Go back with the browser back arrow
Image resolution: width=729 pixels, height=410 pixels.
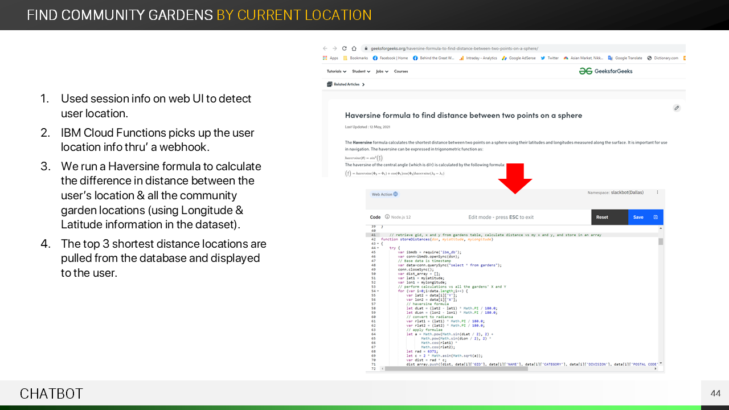tap(325, 49)
